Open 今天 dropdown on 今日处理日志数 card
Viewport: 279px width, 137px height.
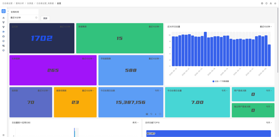pyautogui.click(x=158, y=91)
